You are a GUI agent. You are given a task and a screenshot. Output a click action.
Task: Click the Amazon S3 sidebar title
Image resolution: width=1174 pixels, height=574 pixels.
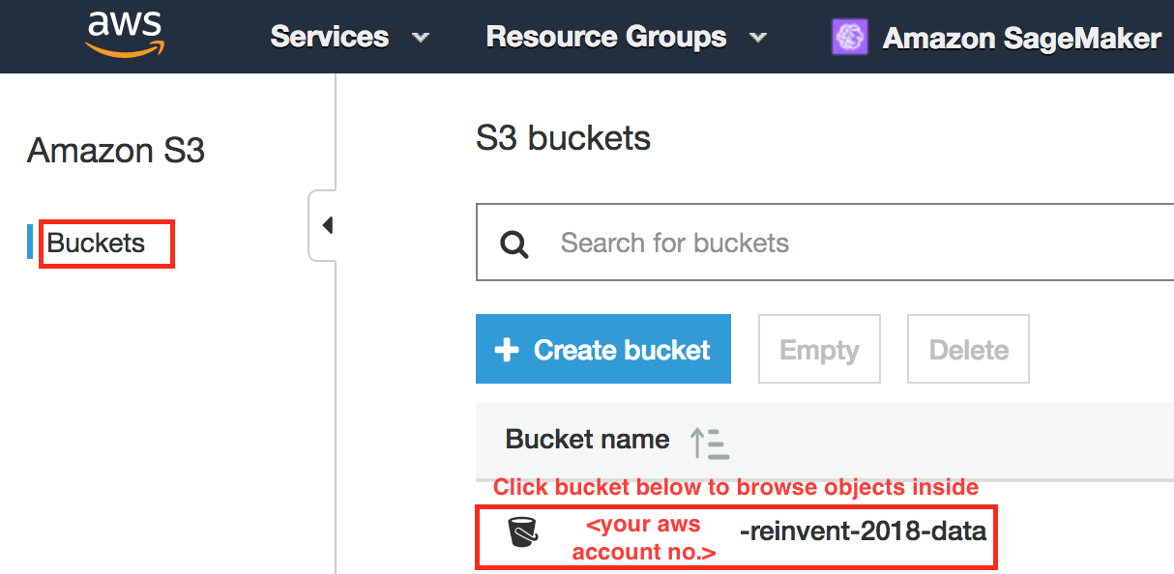116,151
